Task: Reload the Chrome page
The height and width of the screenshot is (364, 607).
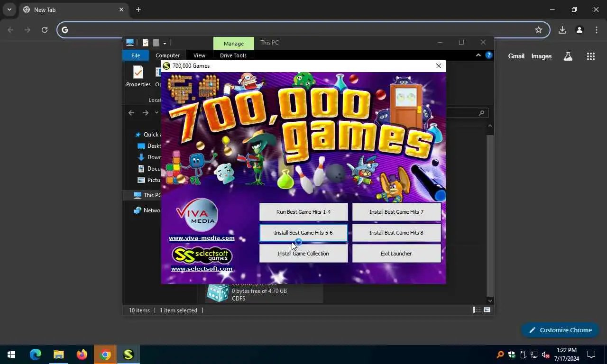Action: (45, 30)
